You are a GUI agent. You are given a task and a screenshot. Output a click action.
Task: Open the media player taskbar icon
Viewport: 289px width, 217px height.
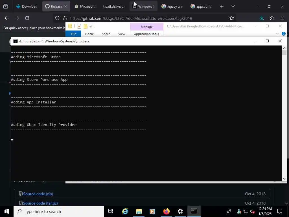[x=152, y=211]
